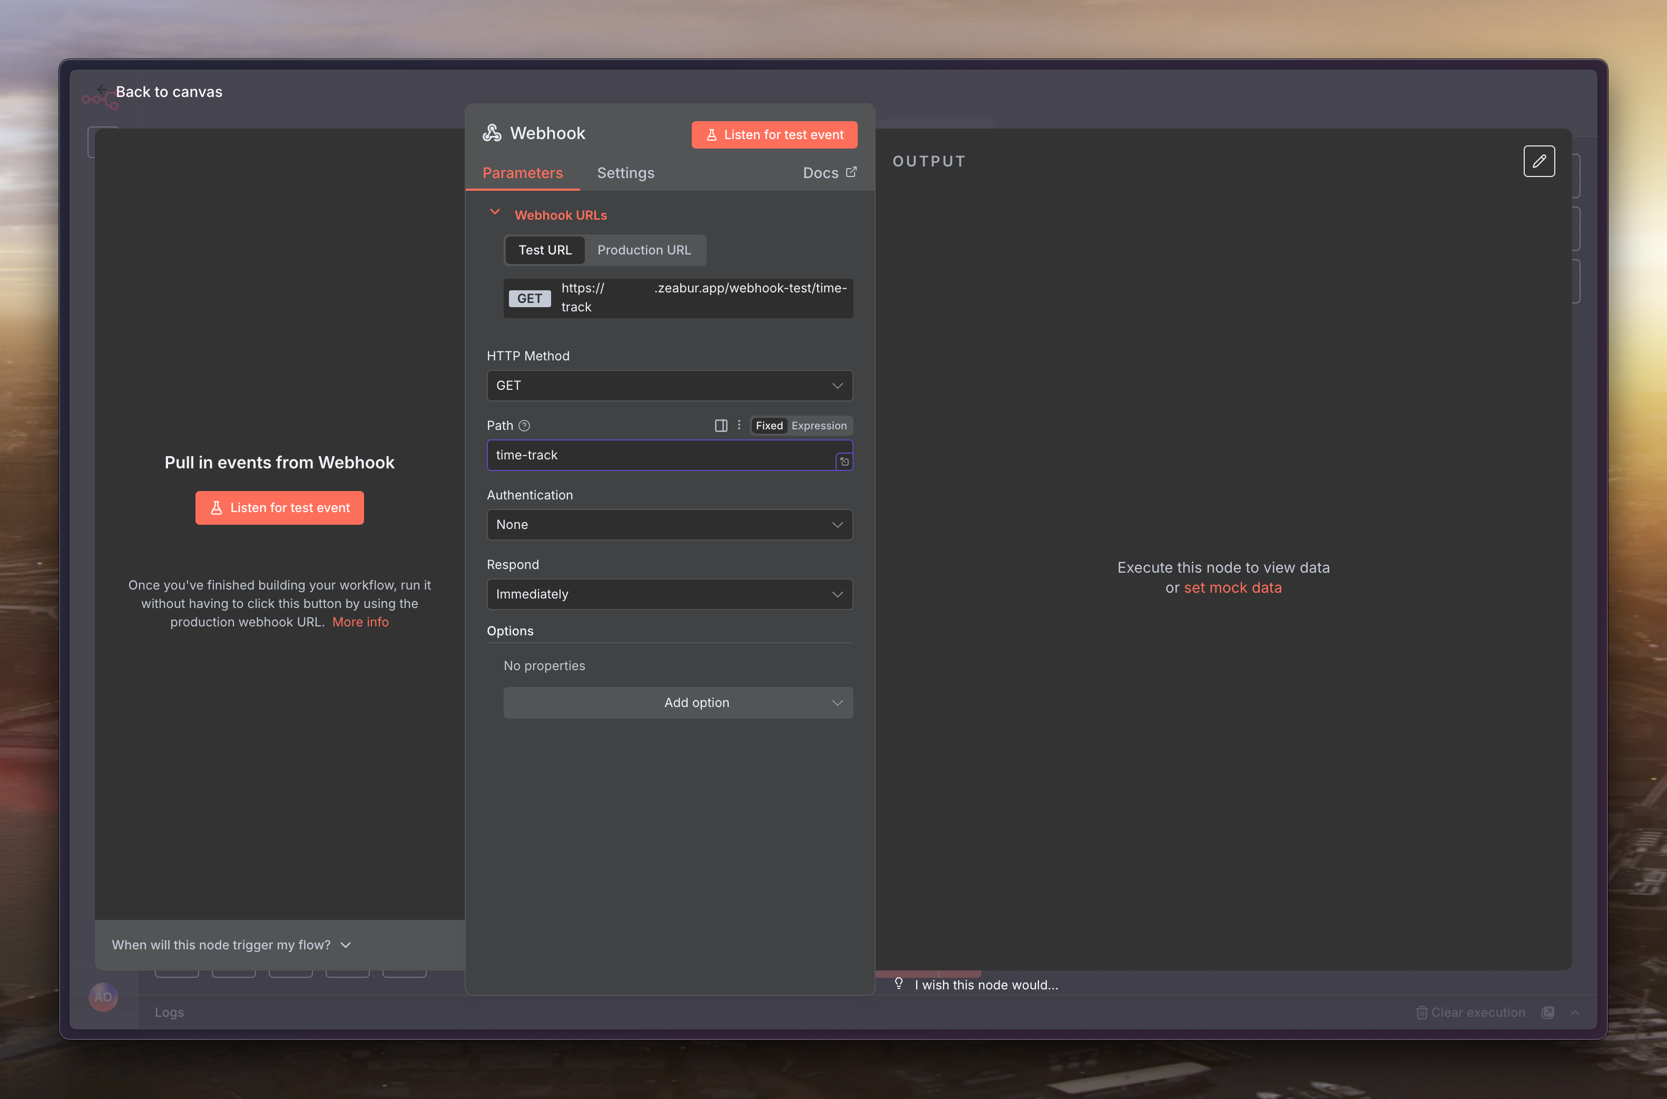Click the Path help question-mark icon

[x=524, y=426]
